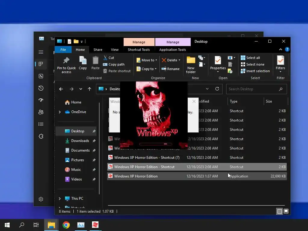Open Task Manager Details page icon
Screen dimensions: 308x231
[x=41, y=124]
